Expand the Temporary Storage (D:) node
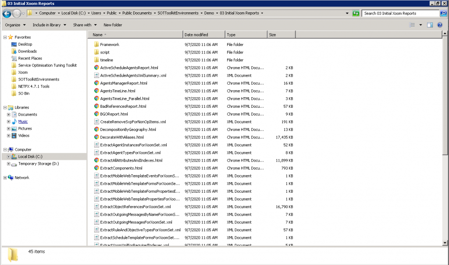This screenshot has height=265, width=449. click(9, 164)
